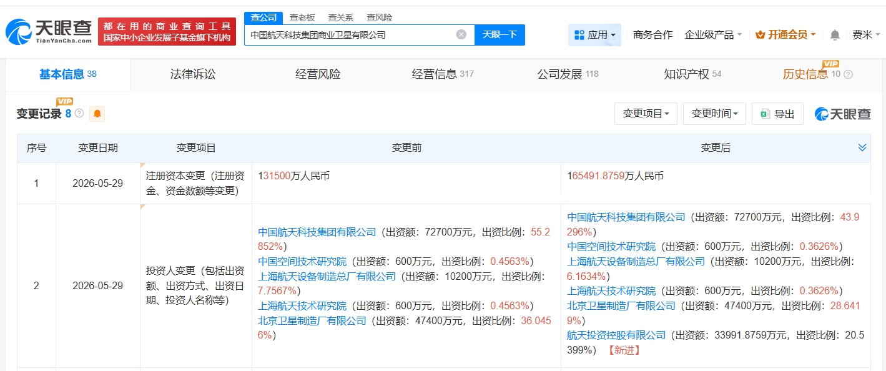Open 上海航天设备制造总厂有限公司 in 变更后 column
This screenshot has height=371, width=886.
click(x=636, y=261)
